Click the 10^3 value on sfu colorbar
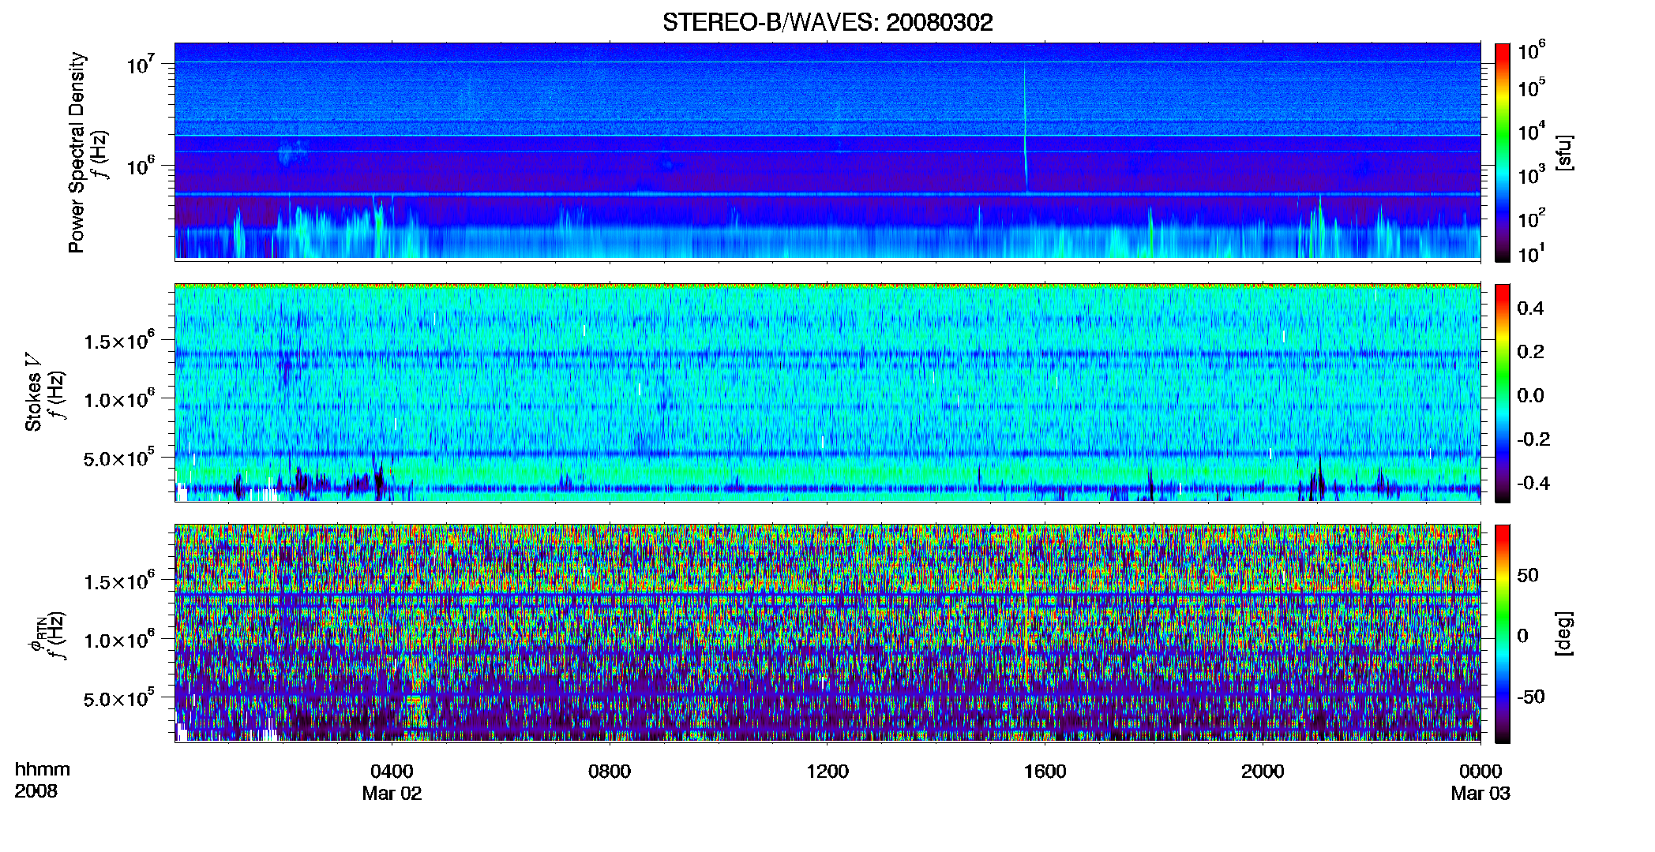The image size is (1655, 852). pos(1531,174)
